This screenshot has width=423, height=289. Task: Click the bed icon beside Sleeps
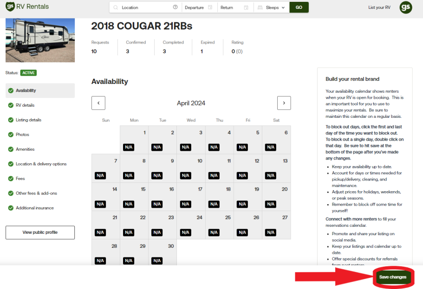pos(260,7)
